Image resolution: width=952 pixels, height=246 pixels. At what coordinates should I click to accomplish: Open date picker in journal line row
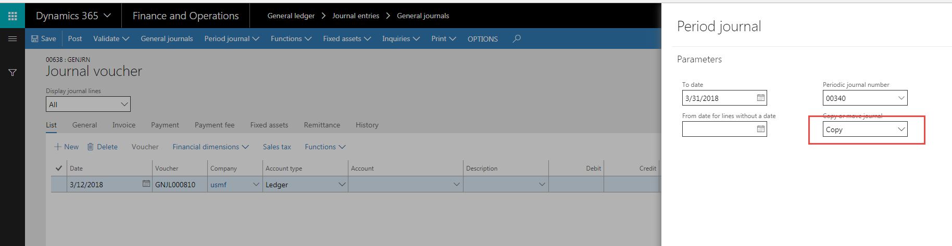tap(146, 184)
